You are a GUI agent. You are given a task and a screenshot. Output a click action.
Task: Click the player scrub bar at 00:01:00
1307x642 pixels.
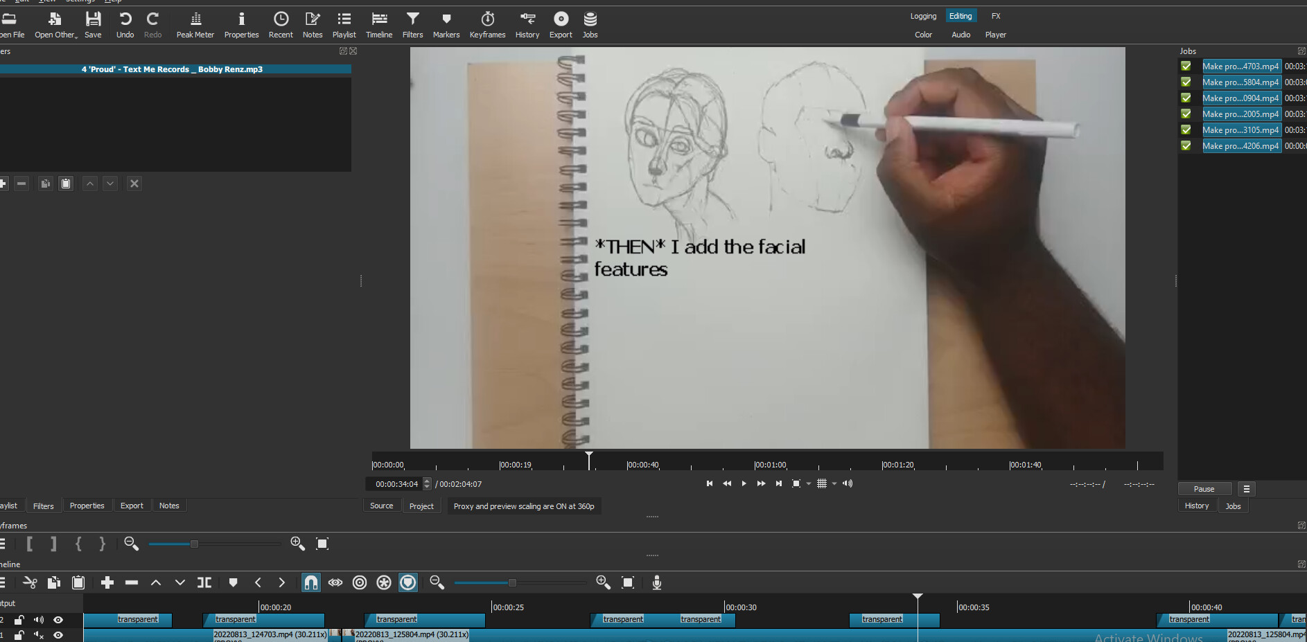pos(755,463)
